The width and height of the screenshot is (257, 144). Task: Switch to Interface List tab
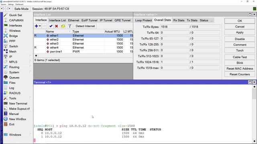(x=57, y=20)
